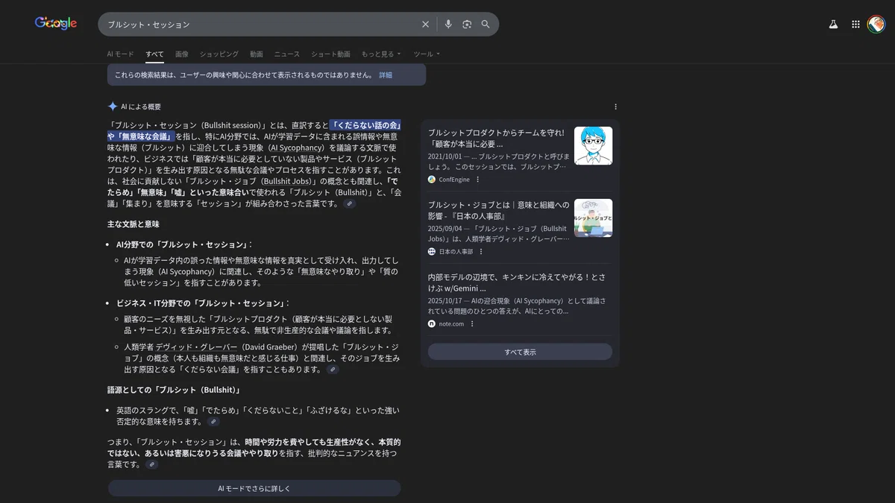Viewport: 895px width, 503px height.
Task: Click the search input field with query text
Action: (261, 25)
